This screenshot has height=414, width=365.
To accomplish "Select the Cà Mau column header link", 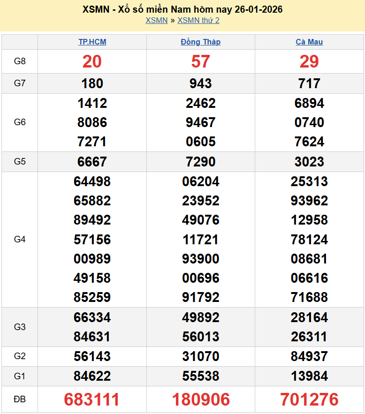I will (309, 42).
